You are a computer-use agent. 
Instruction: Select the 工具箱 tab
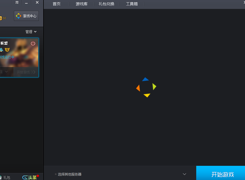tap(132, 4)
